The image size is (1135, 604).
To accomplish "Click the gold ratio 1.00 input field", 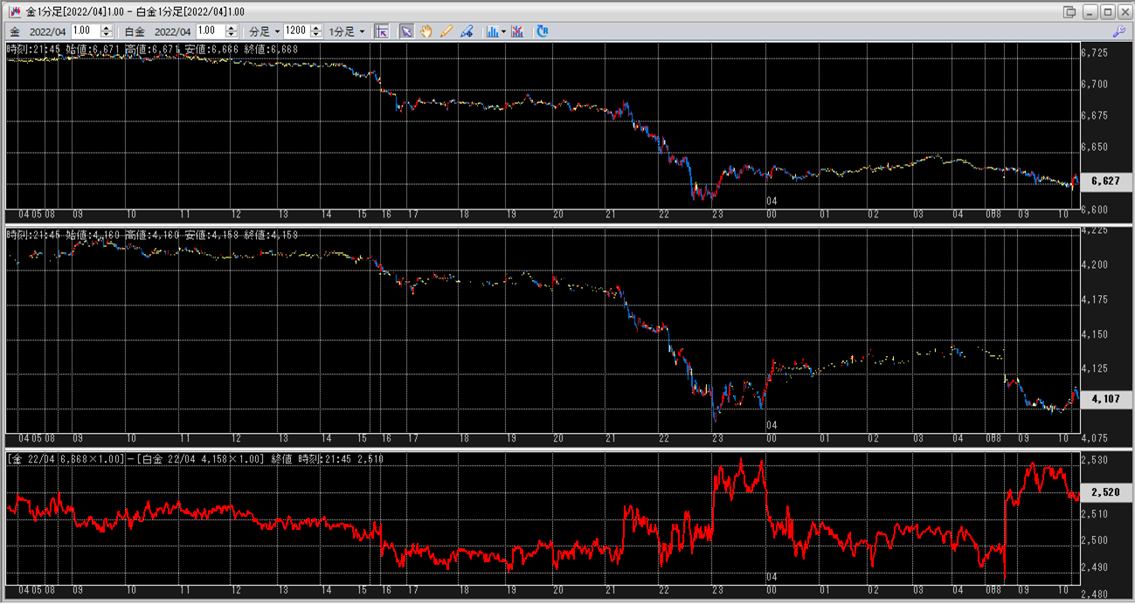I will coord(85,31).
